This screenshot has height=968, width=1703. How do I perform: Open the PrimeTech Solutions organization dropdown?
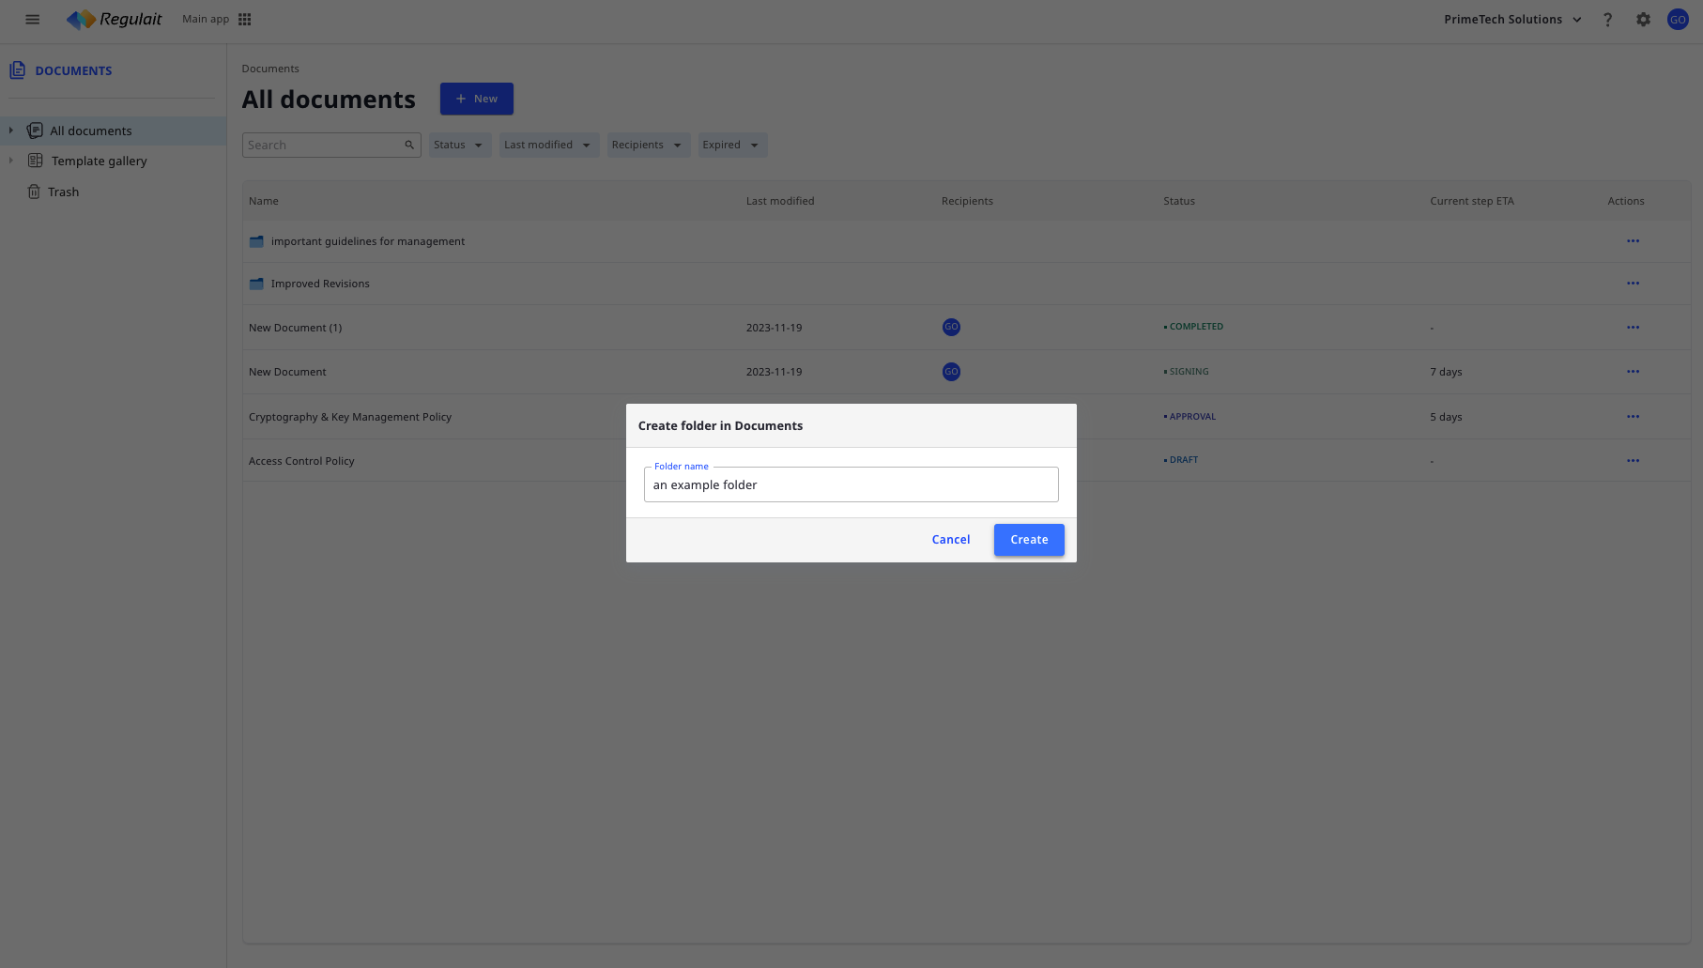1512,20
